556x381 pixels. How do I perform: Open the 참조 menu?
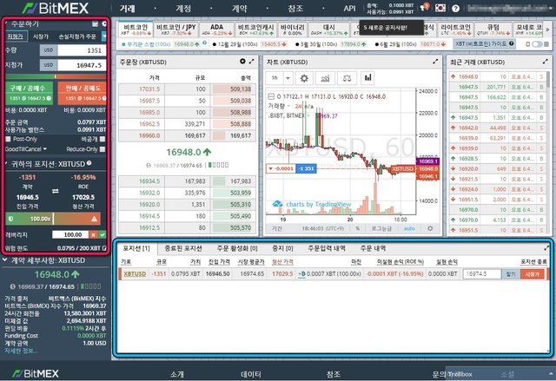pyautogui.click(x=295, y=8)
